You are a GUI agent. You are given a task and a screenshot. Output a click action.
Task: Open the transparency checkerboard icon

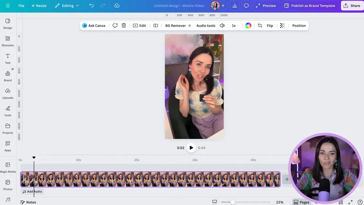pyautogui.click(x=282, y=26)
